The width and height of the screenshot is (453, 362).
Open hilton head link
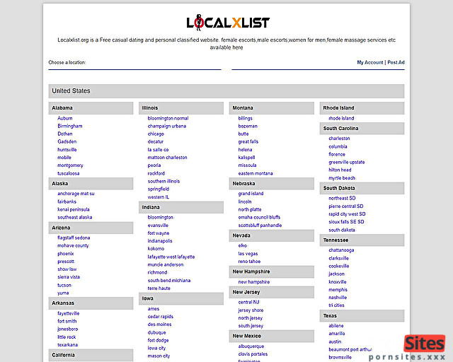click(340, 170)
